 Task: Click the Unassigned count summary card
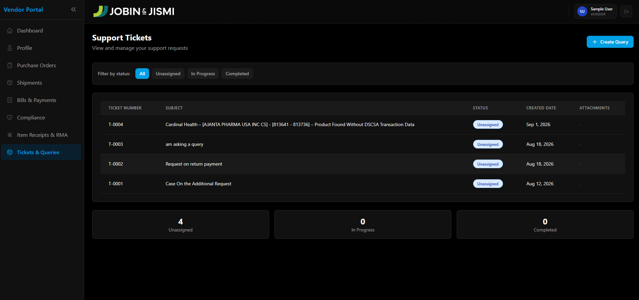click(181, 224)
